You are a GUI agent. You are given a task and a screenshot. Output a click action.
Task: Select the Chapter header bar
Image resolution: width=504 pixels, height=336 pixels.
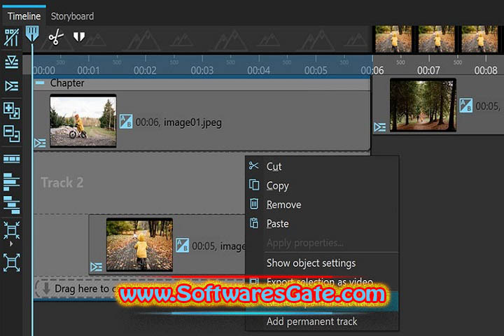click(x=202, y=83)
